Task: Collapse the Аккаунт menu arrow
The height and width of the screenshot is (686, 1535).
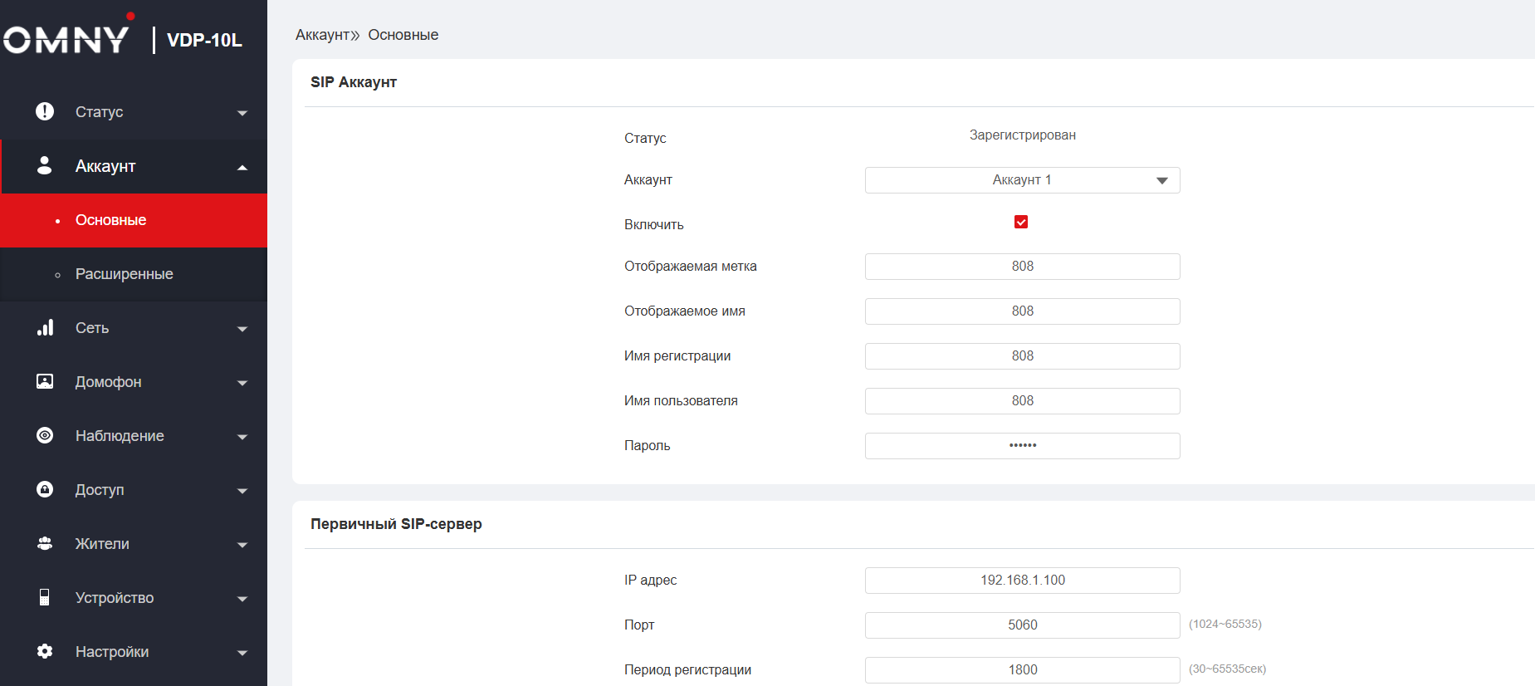Action: (242, 168)
